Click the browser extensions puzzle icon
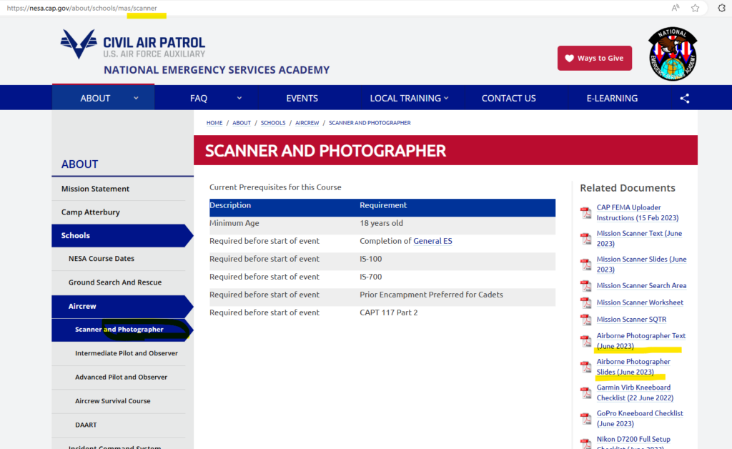The height and width of the screenshot is (449, 732). point(722,8)
